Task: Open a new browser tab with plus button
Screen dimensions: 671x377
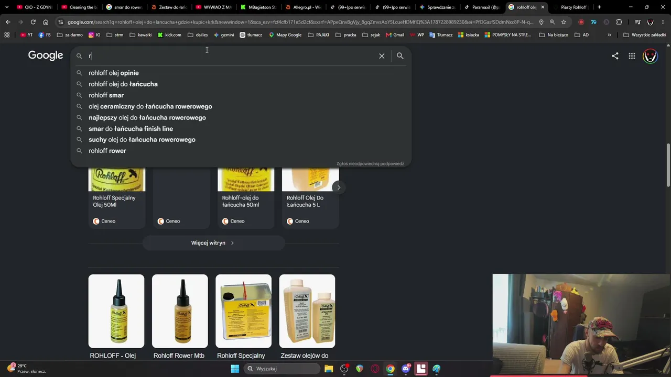Action: coord(599,7)
